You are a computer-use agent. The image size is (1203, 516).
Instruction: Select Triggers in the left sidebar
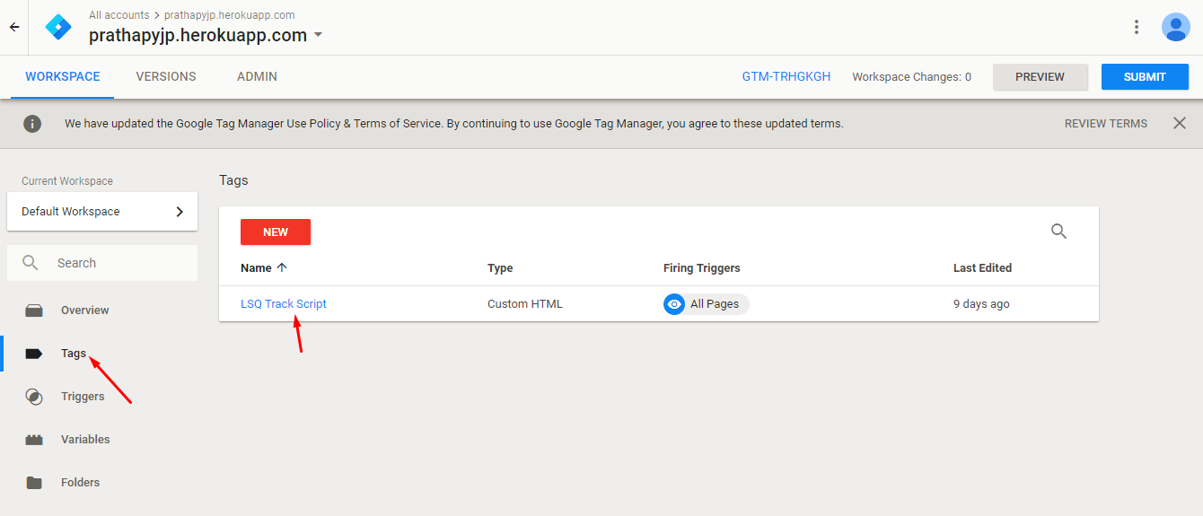click(x=83, y=397)
